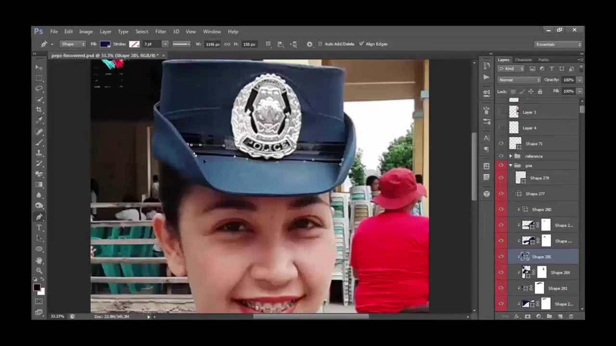This screenshot has width=616, height=346.
Task: Open path operations in options bar
Action: (268, 44)
